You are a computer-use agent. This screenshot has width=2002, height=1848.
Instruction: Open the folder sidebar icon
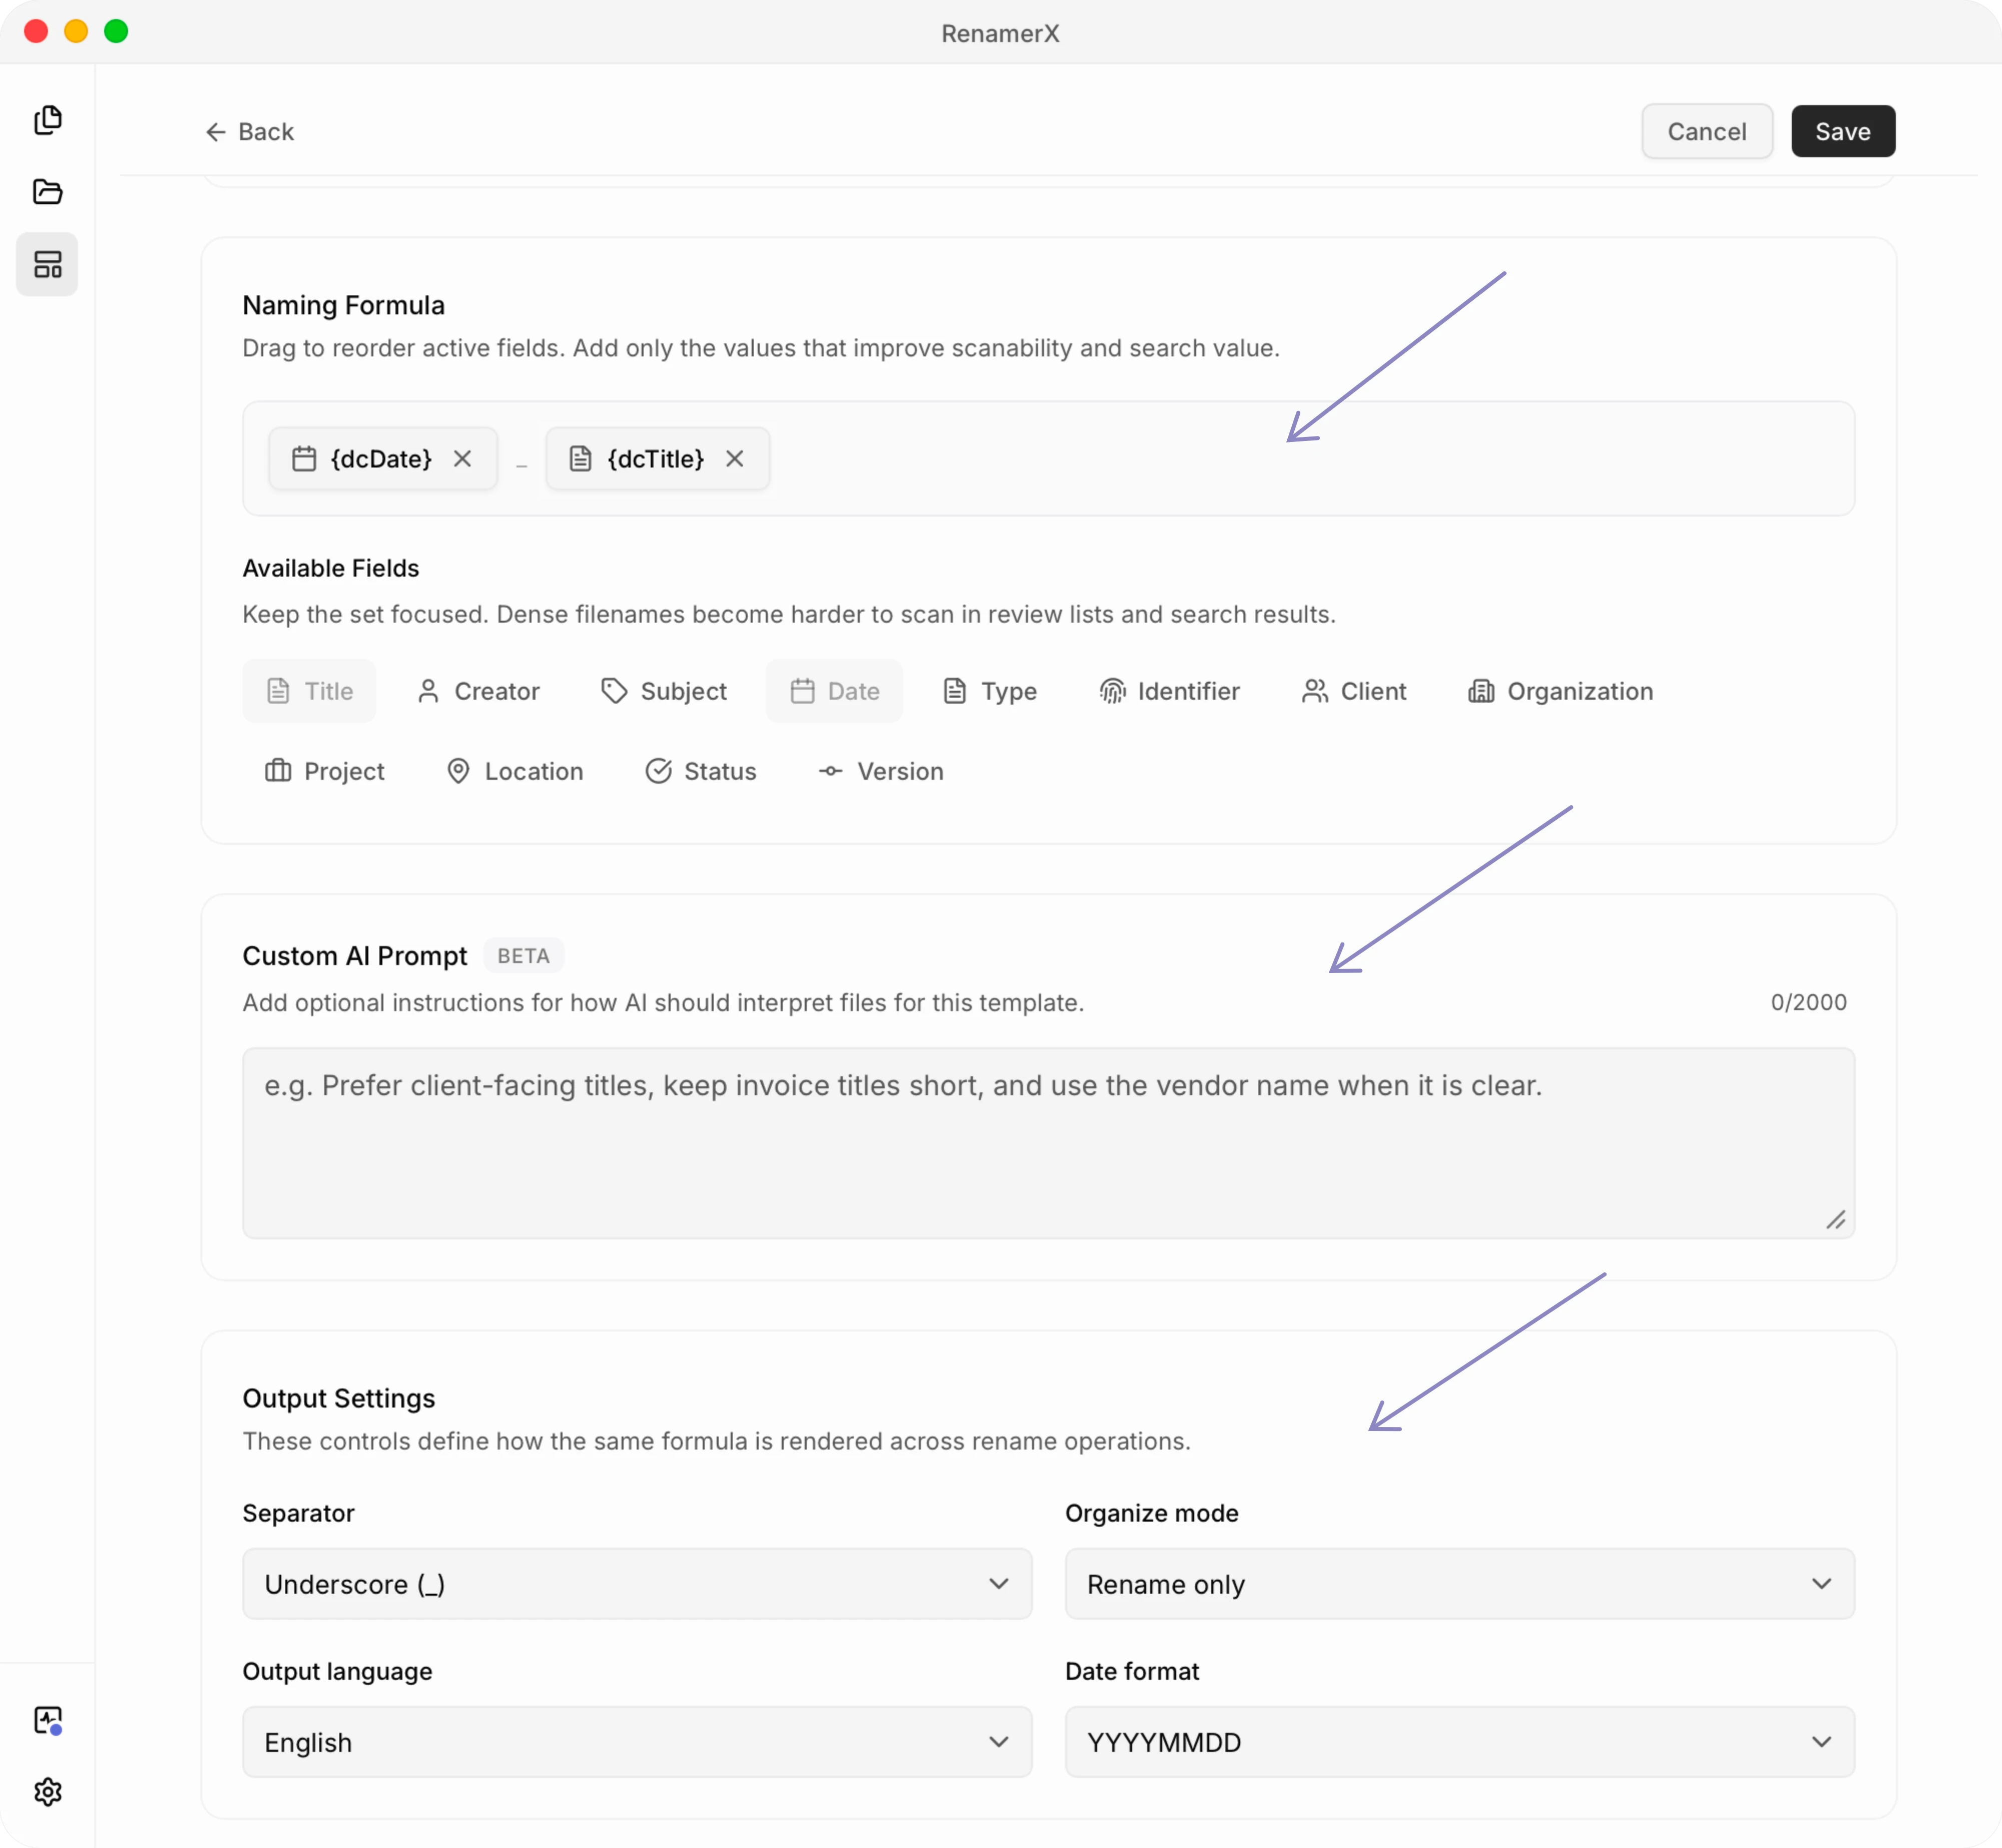[47, 192]
